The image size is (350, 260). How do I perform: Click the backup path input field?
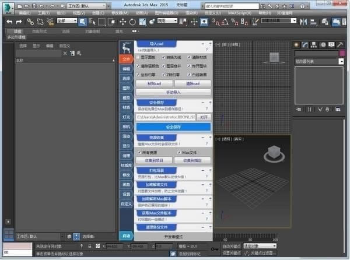pos(167,117)
